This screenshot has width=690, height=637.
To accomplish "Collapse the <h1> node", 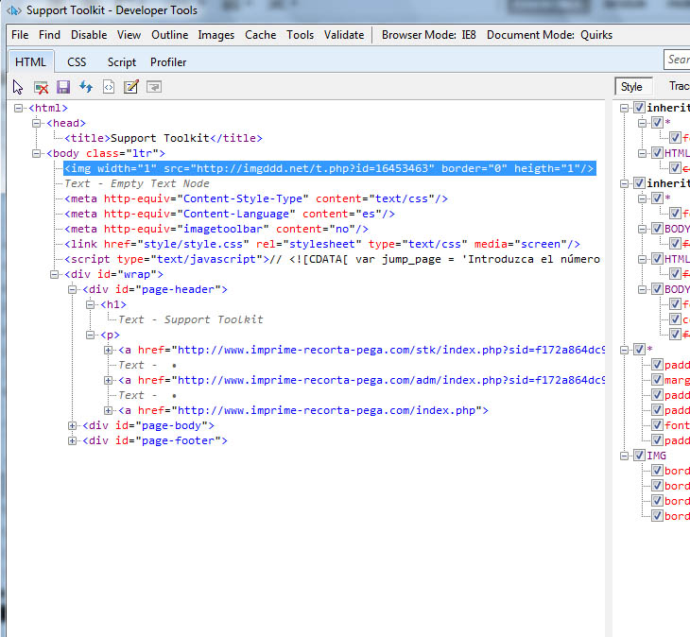I will (x=90, y=304).
